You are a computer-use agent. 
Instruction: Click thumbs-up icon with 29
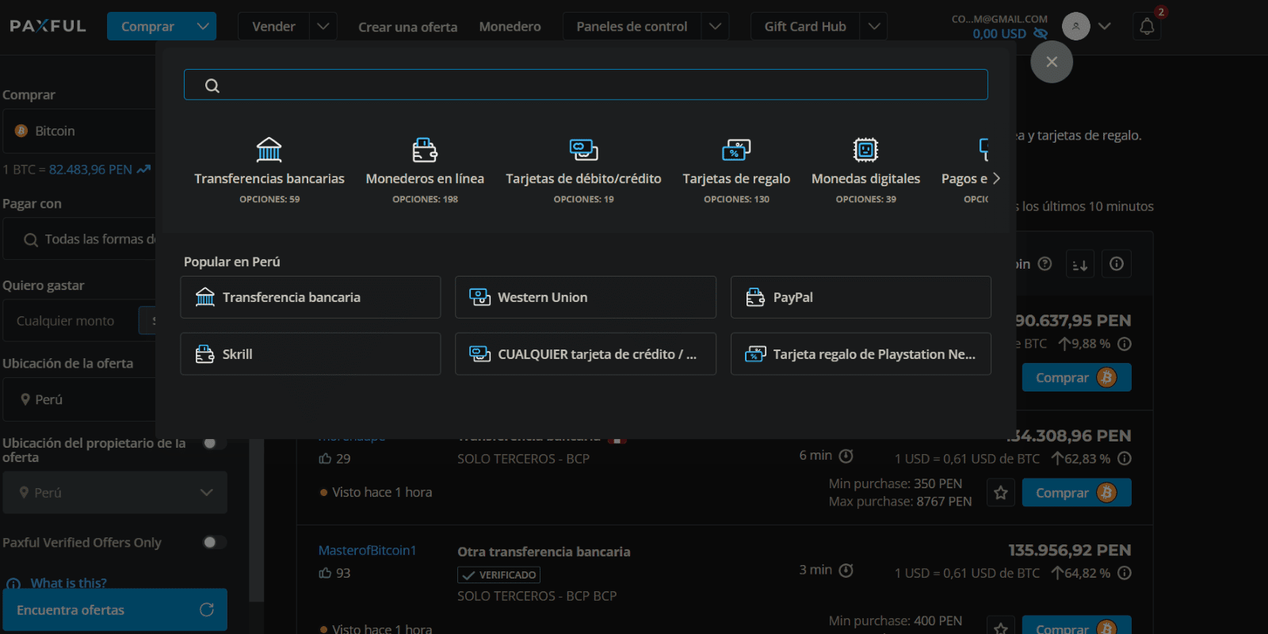325,458
